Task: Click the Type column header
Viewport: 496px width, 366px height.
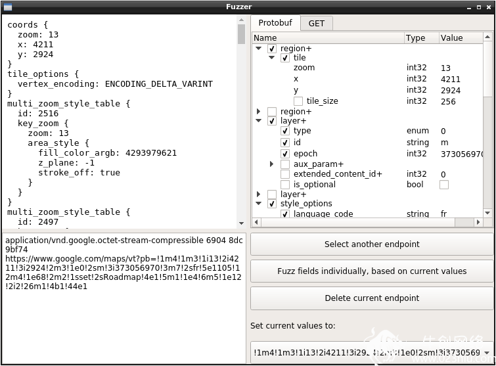Action: 421,38
